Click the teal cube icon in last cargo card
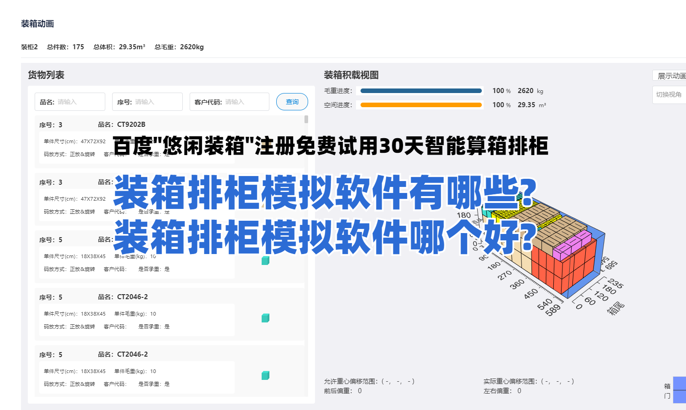Screen dimensions: 686x410 click(265, 375)
